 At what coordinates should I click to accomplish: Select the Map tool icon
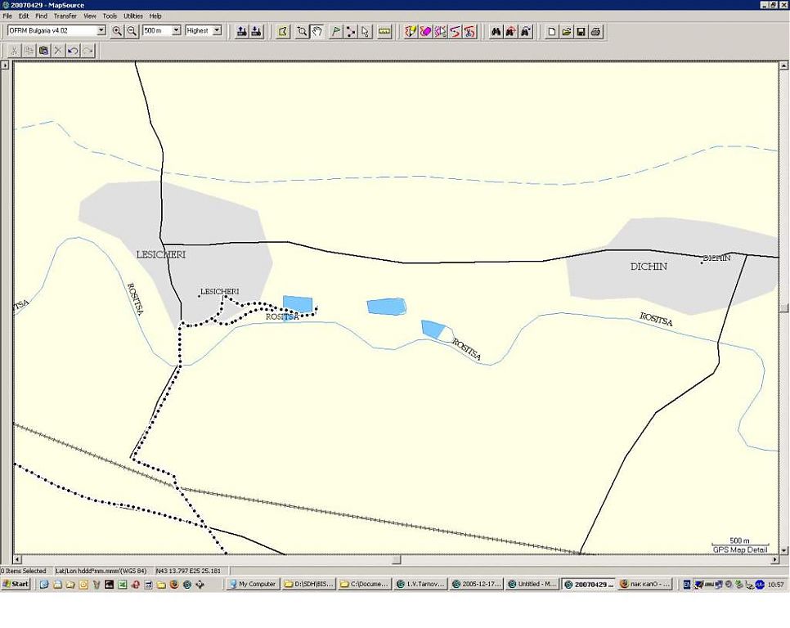tap(283, 31)
